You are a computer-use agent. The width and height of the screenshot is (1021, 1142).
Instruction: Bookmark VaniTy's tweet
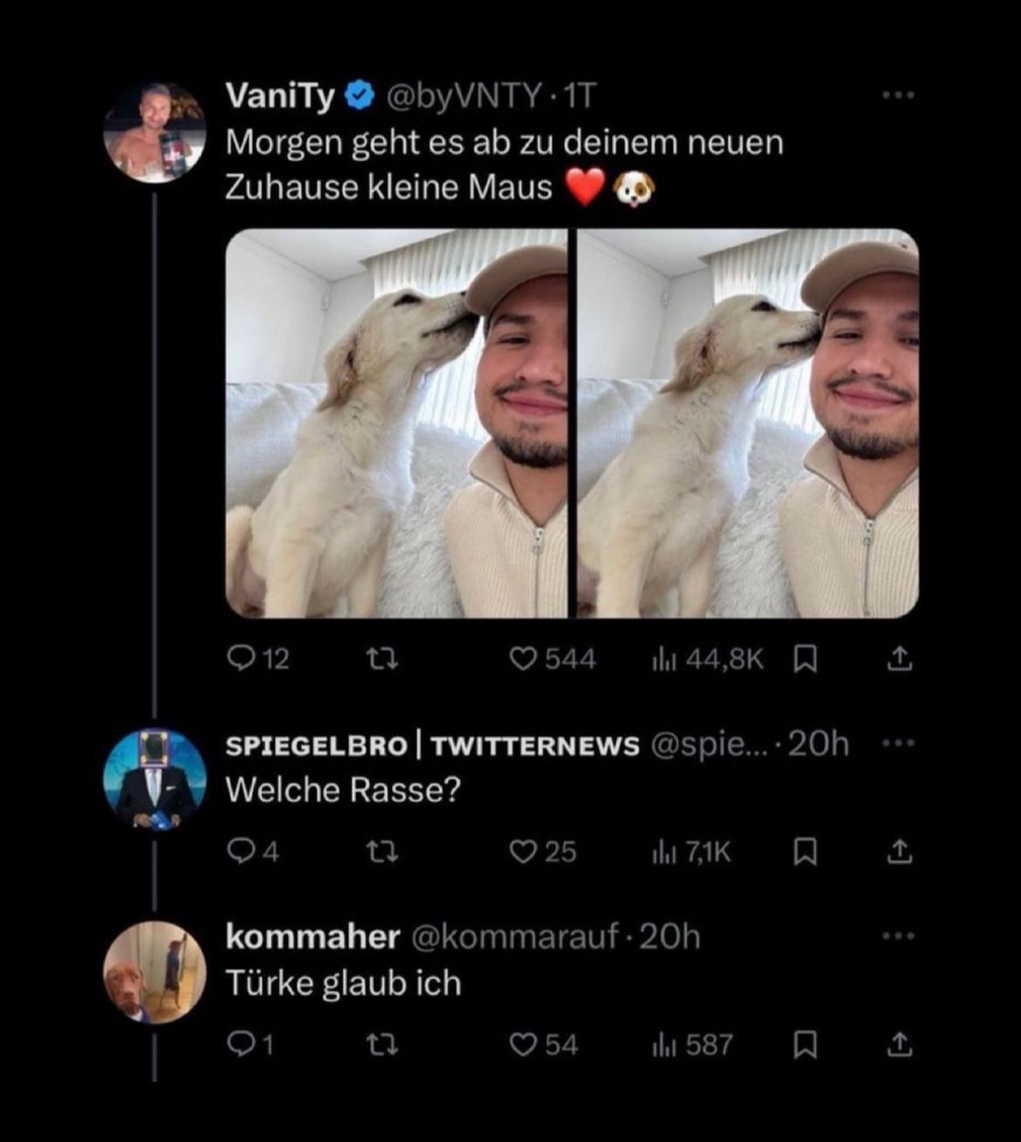coord(806,660)
